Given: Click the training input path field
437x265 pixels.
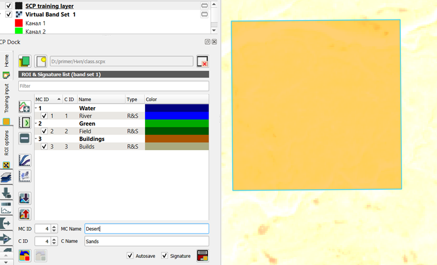Looking at the screenshot, I should [122, 61].
